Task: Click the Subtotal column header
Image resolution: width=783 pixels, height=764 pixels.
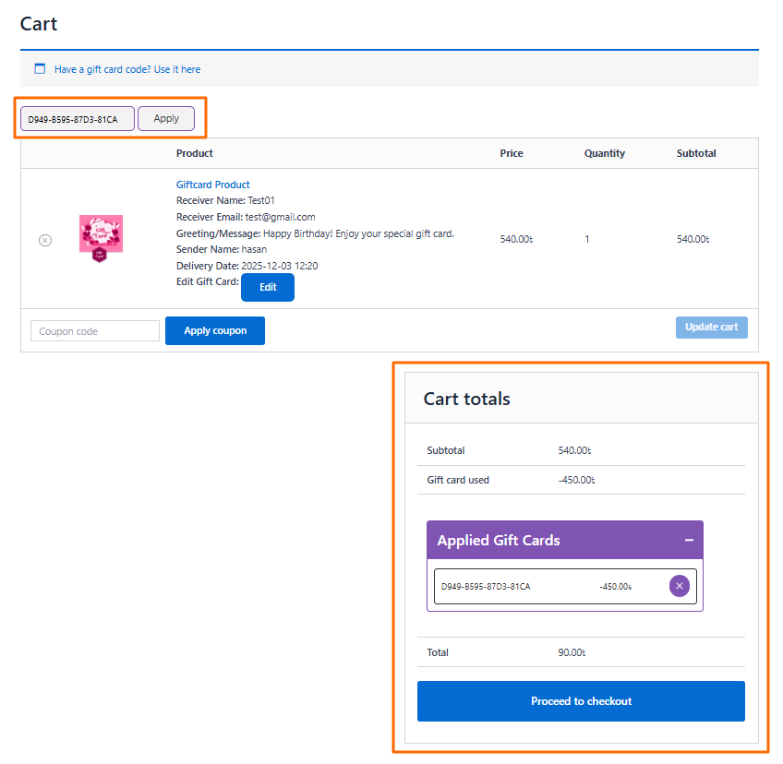Action: click(696, 153)
